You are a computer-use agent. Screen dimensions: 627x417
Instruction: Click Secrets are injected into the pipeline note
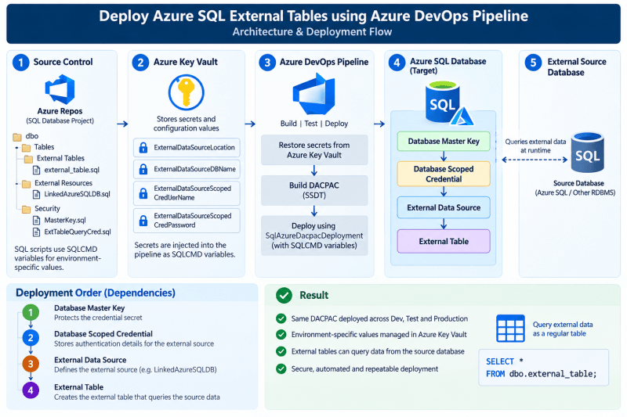185,250
